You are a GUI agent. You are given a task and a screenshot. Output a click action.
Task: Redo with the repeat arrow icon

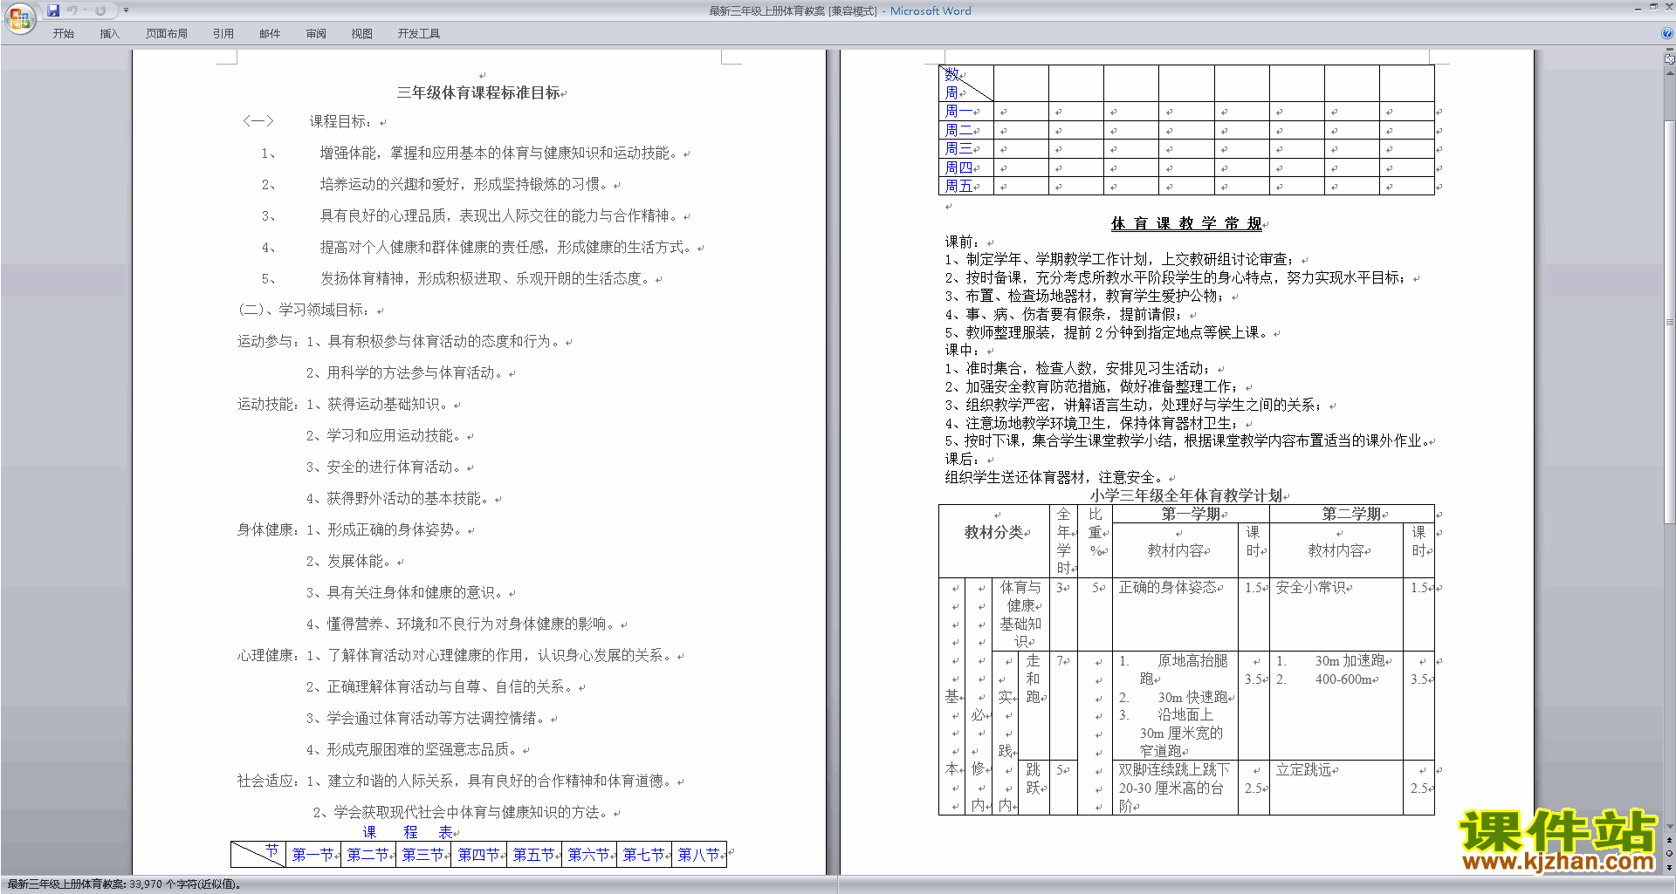100,10
